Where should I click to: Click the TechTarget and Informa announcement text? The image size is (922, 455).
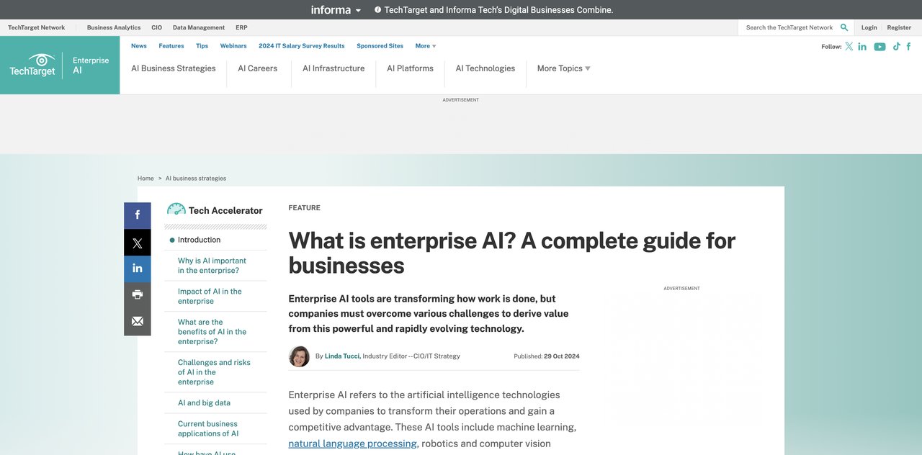498,10
